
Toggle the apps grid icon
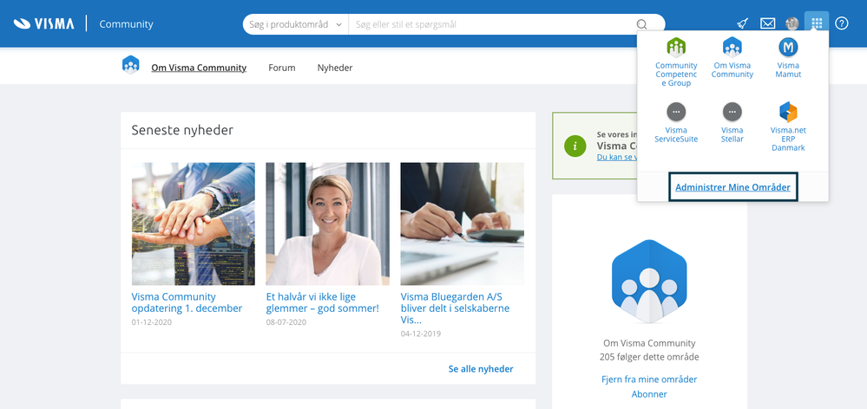tap(817, 23)
